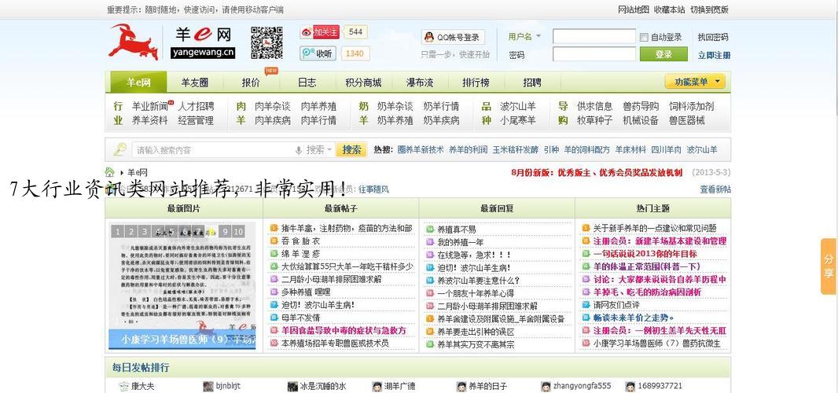
Task: Expand the 用户名 login type dropdown
Action: point(524,36)
